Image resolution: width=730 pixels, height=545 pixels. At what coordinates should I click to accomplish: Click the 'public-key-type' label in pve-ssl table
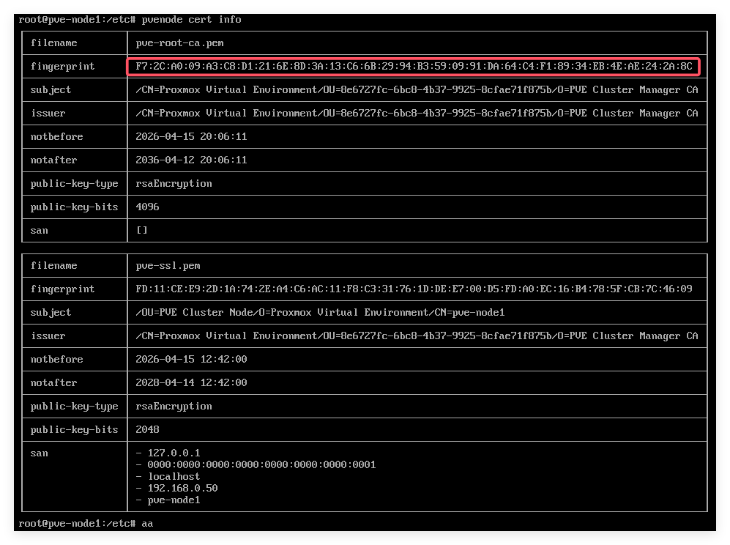[74, 407]
